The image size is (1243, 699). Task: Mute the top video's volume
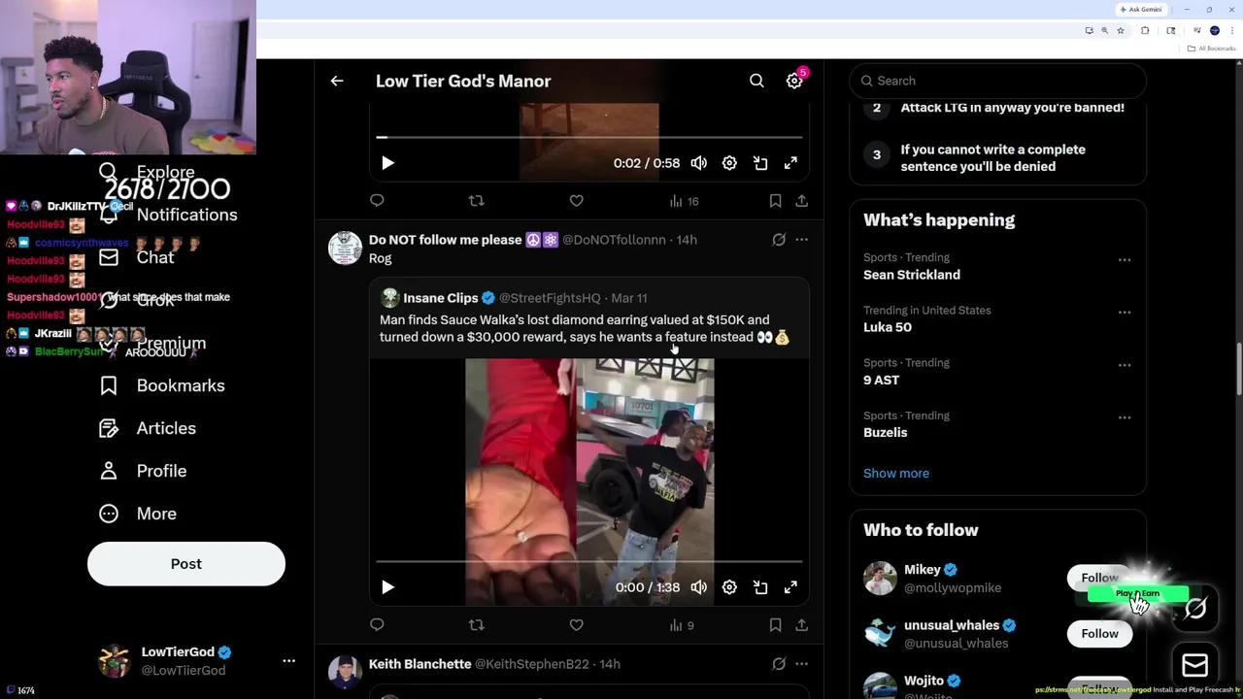click(x=699, y=163)
